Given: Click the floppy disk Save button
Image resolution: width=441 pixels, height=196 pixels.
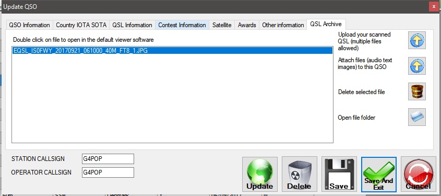Looking at the screenshot, I should click(339, 175).
